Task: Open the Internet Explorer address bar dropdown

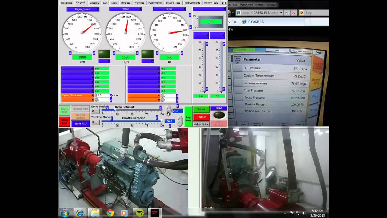Action: tap(281, 13)
